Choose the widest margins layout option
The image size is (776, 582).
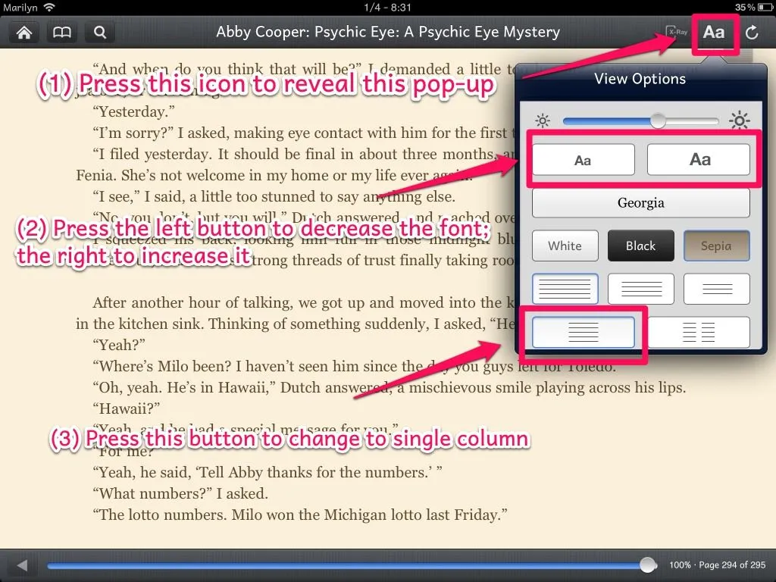[x=716, y=289]
